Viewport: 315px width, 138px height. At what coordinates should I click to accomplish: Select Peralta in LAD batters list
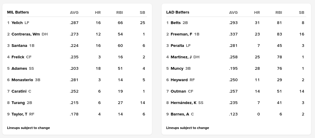[x=177, y=45]
